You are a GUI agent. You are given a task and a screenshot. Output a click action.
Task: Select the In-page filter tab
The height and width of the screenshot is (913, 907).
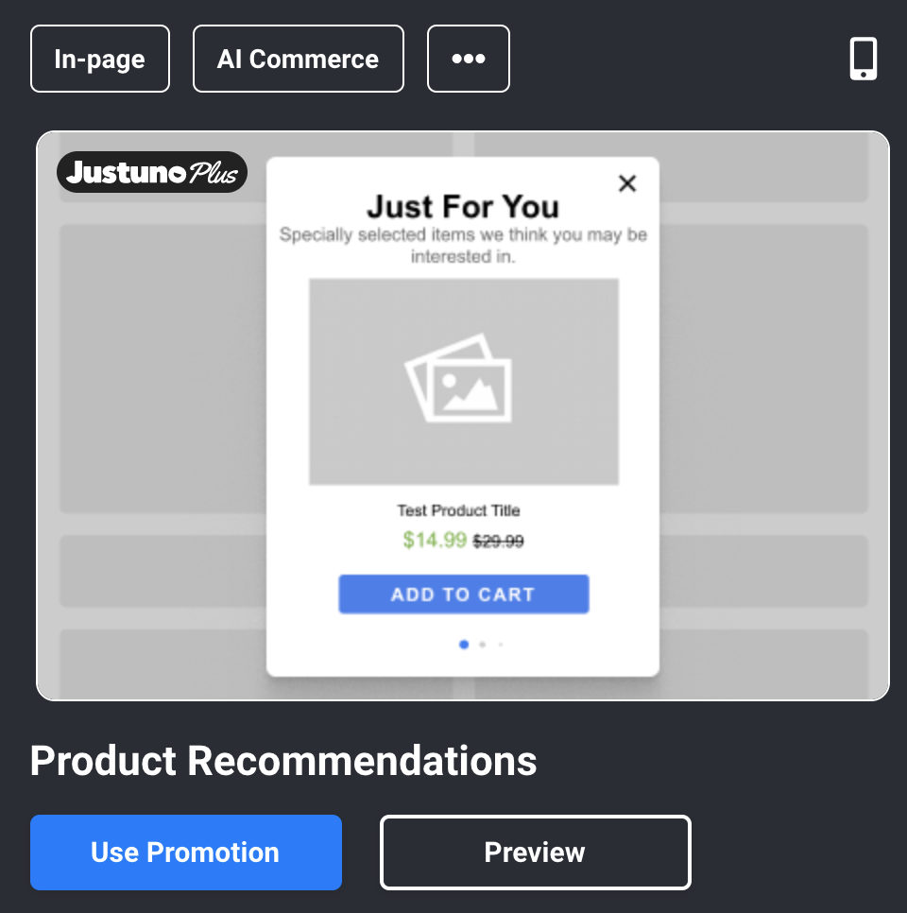point(99,59)
